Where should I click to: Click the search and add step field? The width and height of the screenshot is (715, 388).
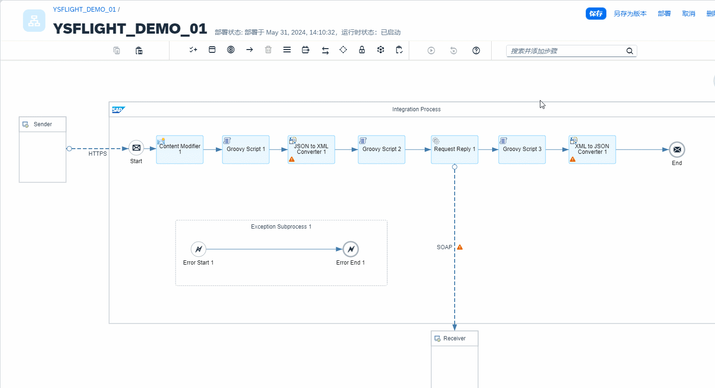(x=566, y=51)
